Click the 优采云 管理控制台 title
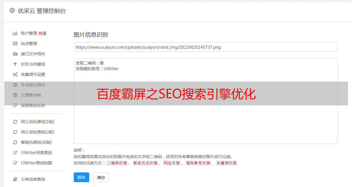 point(42,11)
